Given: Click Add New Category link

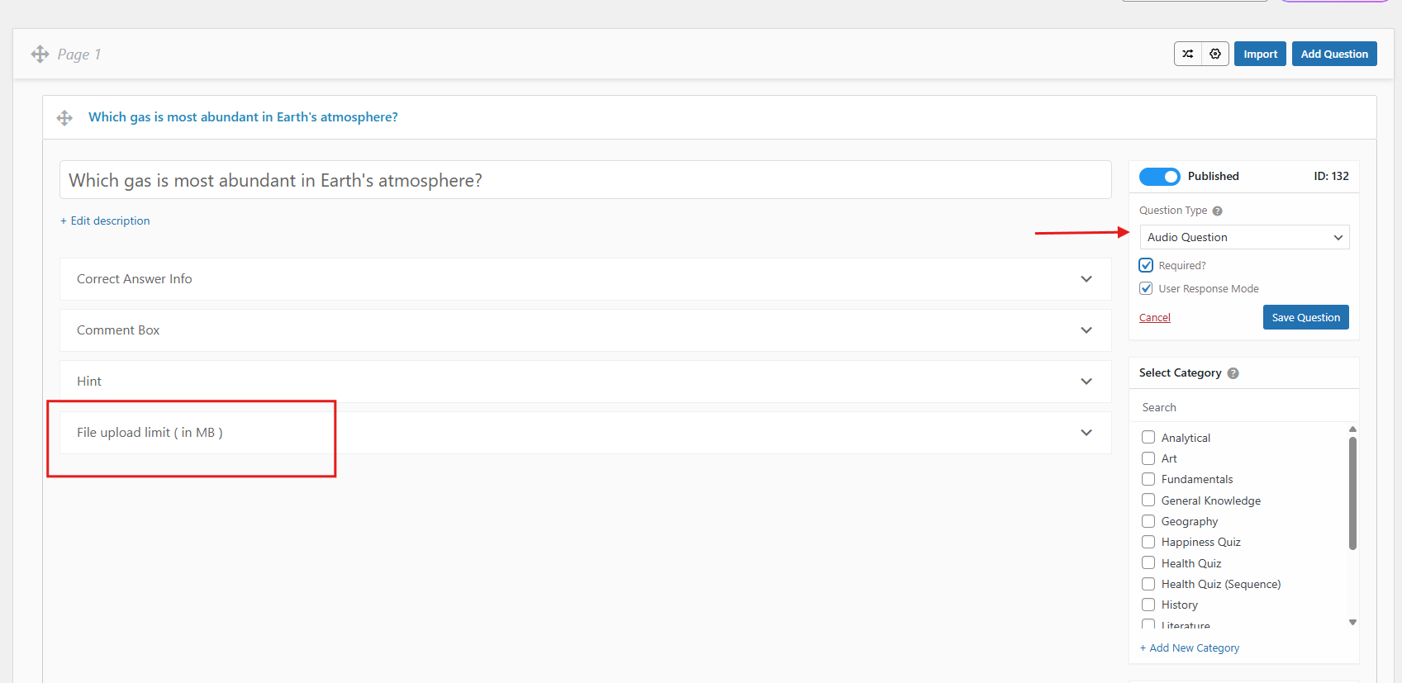Looking at the screenshot, I should [x=1190, y=648].
